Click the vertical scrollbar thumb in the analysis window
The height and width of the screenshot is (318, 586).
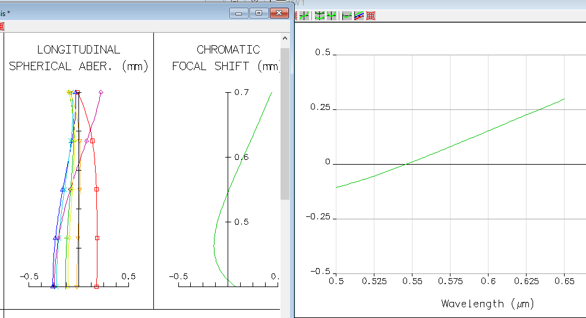click(285, 123)
